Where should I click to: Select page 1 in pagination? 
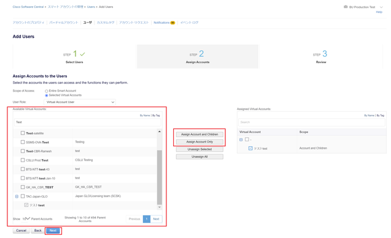pos(147,219)
